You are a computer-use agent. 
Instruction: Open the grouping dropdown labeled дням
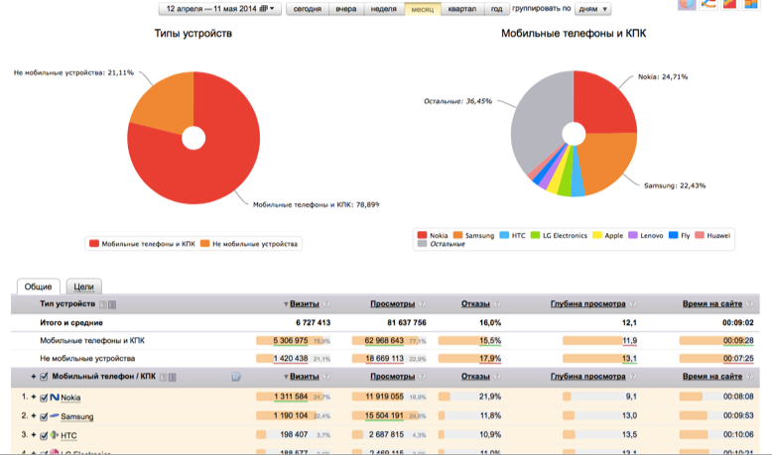click(x=592, y=9)
